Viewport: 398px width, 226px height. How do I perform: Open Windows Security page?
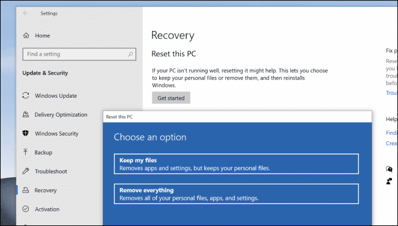pyautogui.click(x=56, y=134)
